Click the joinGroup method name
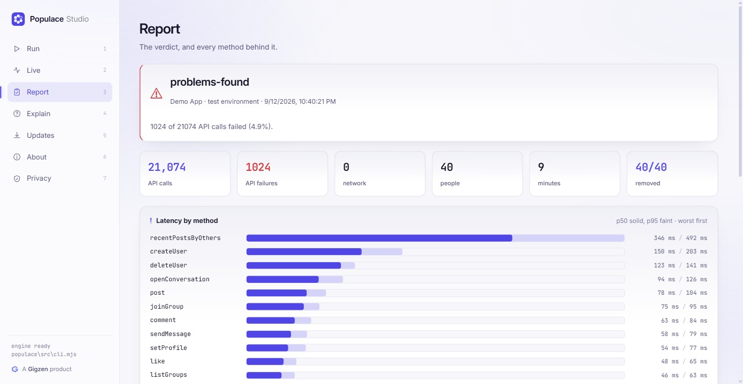Image resolution: width=743 pixels, height=384 pixels. (167, 307)
